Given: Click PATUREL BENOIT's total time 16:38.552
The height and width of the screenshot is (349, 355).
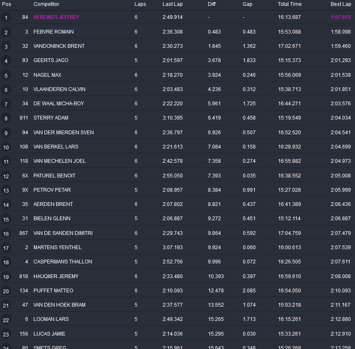Looking at the screenshot, I should coord(289,176).
